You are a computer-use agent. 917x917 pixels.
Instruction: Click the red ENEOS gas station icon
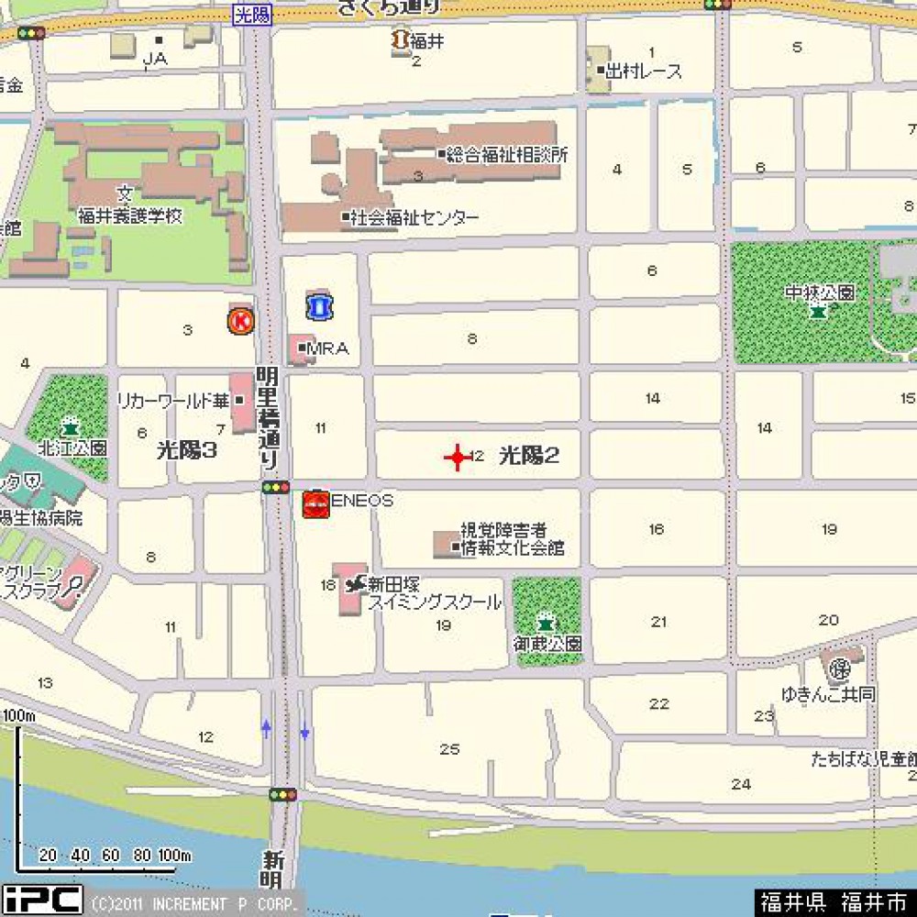point(315,504)
